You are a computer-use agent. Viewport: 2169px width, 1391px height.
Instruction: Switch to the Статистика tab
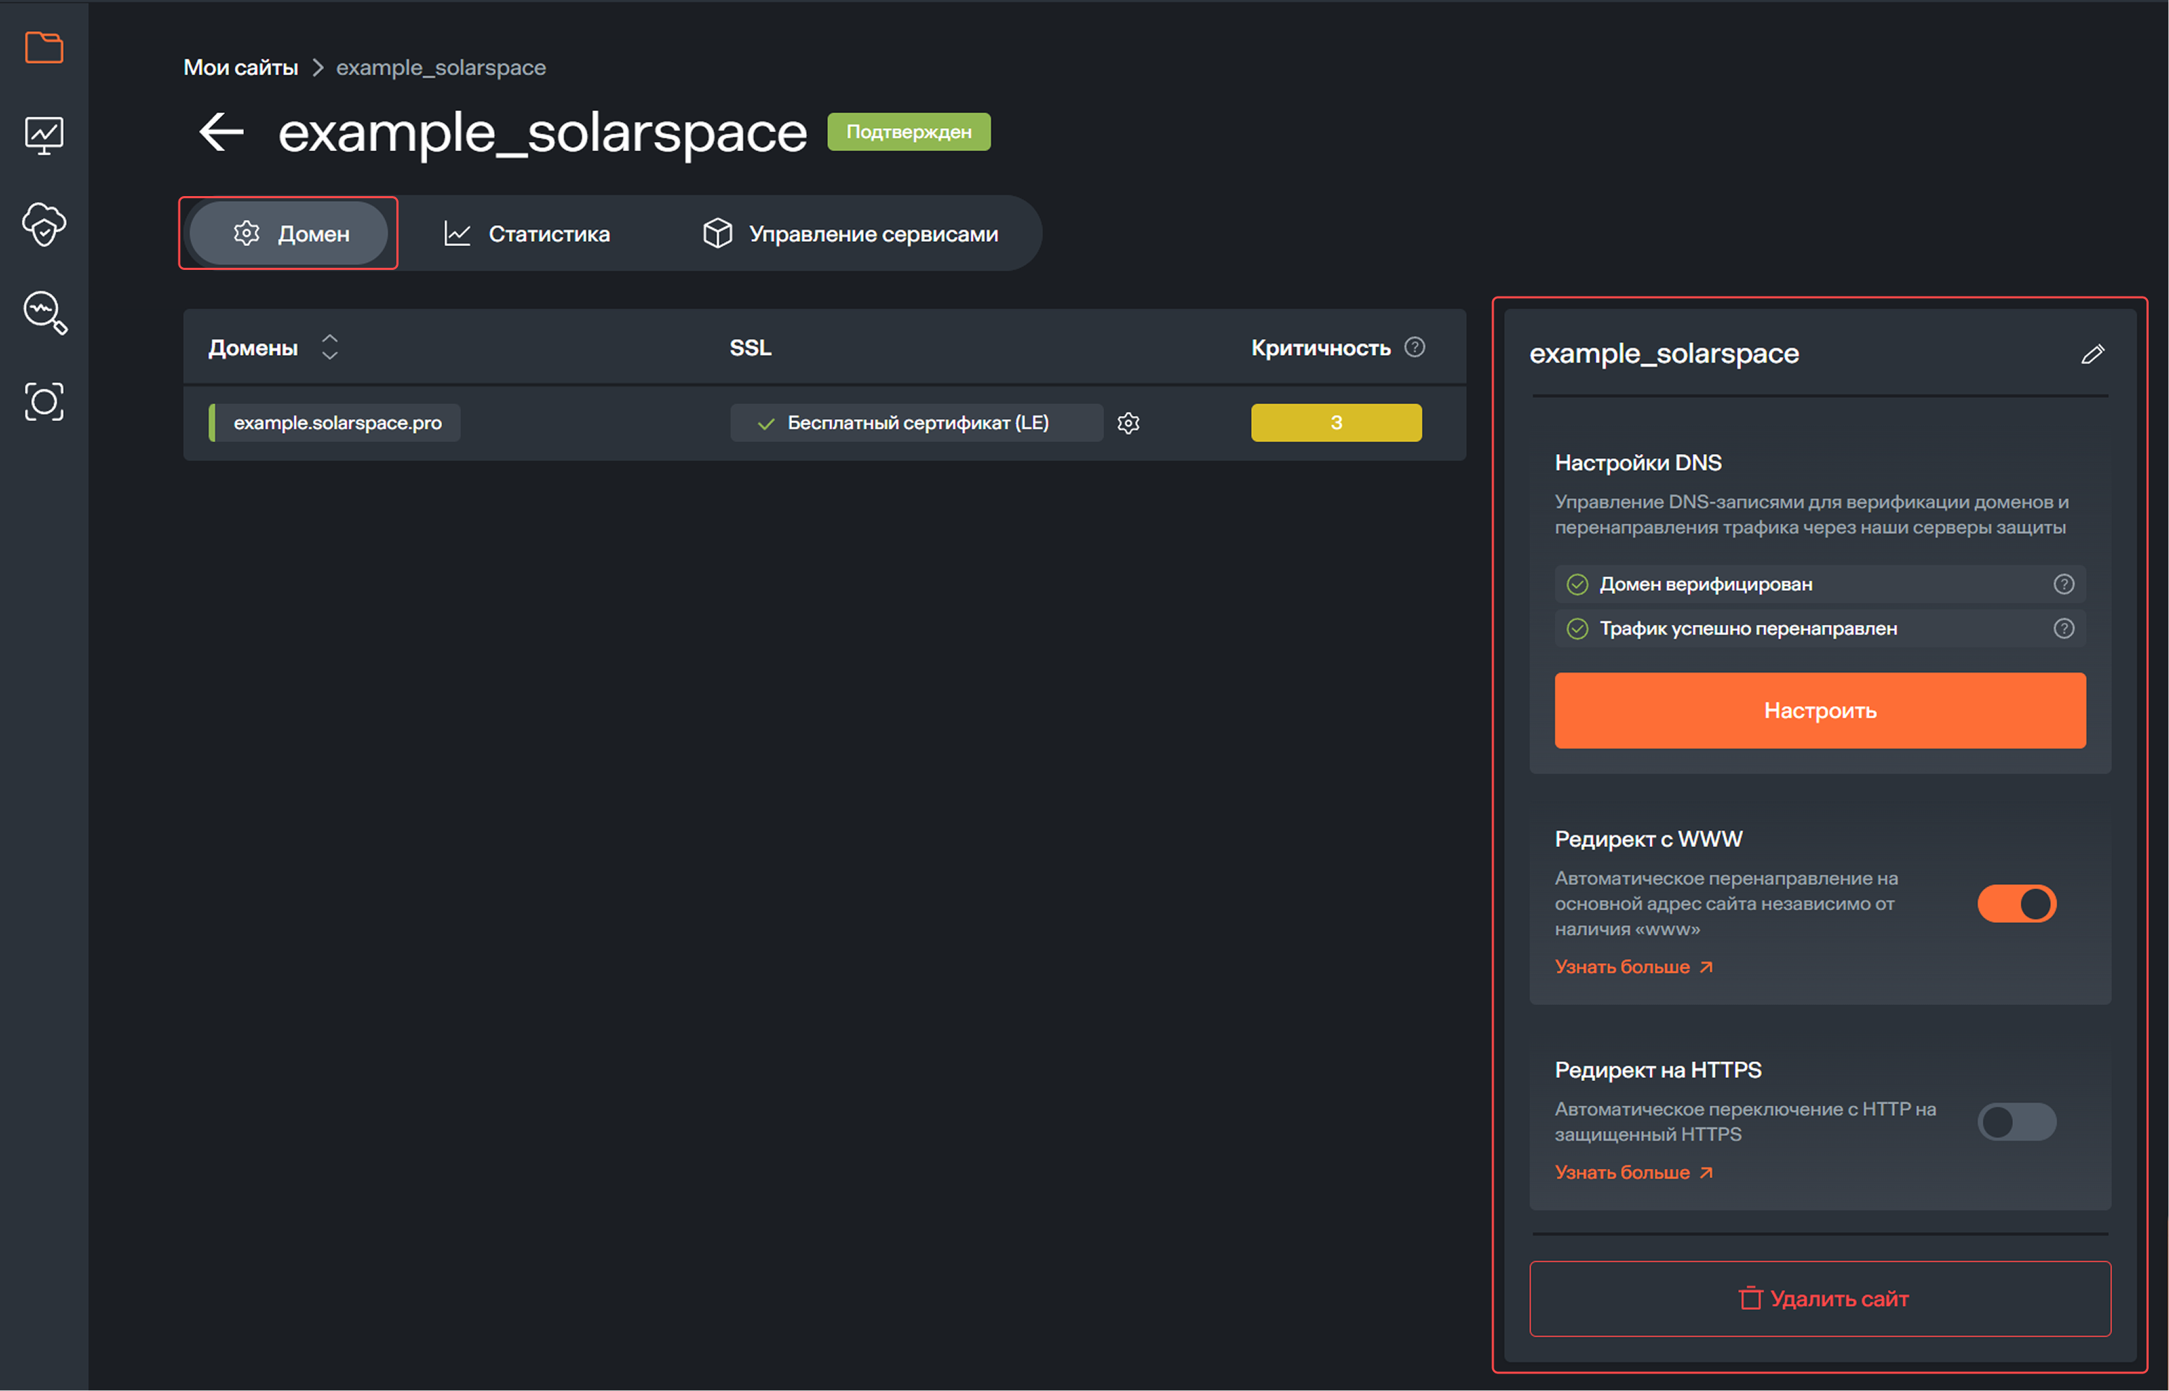[x=548, y=233]
